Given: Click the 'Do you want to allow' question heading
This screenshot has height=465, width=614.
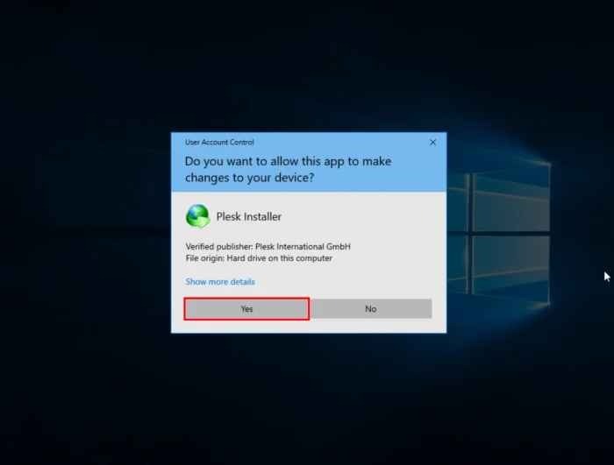Looking at the screenshot, I should [x=288, y=169].
